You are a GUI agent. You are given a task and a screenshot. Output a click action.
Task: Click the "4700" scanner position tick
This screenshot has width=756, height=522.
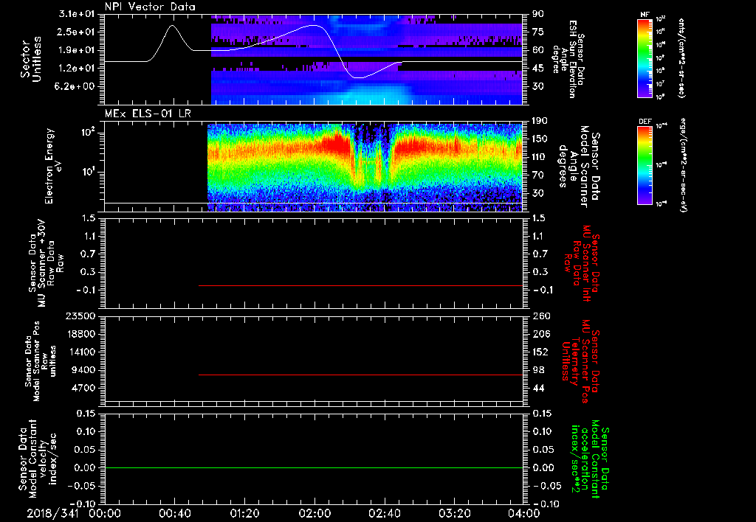[84, 388]
